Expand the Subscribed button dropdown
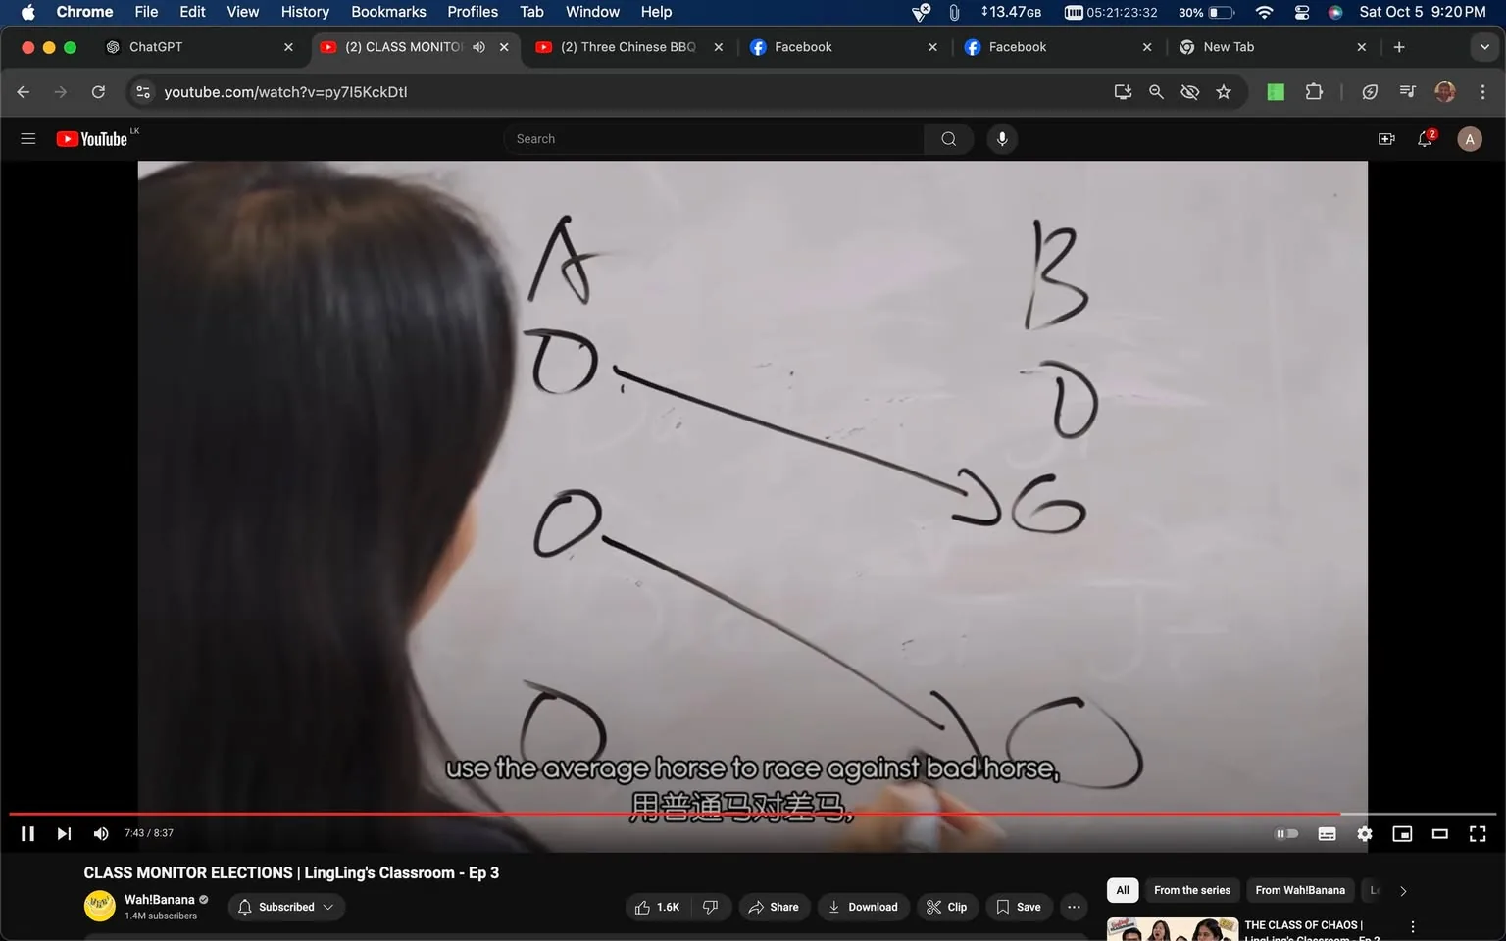The height and width of the screenshot is (941, 1506). 328,907
